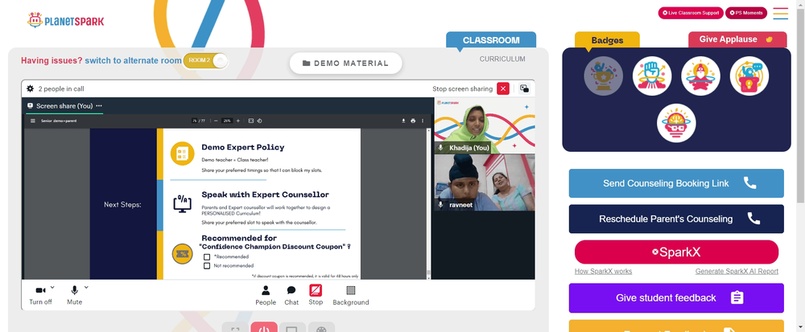This screenshot has height=332, width=805.
Task: Click the fullscreen expand icon below call
Action: (235, 327)
